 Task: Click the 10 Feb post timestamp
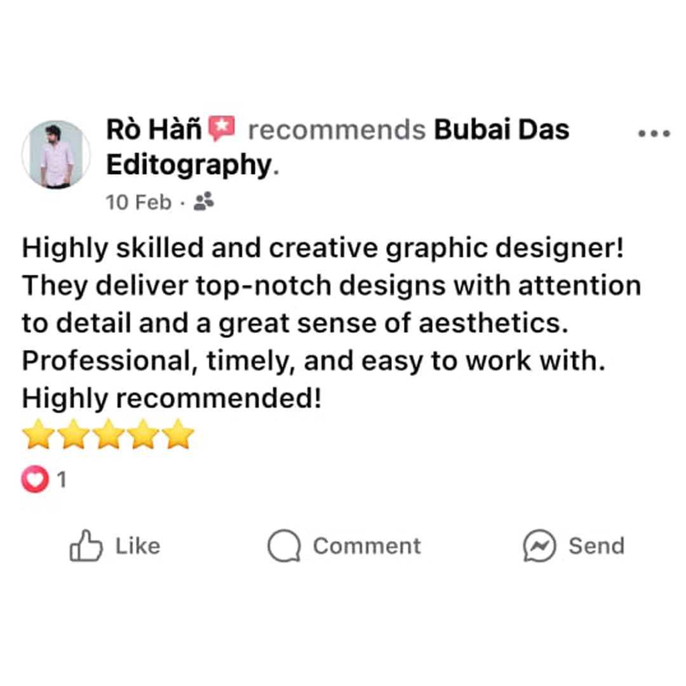tap(138, 202)
